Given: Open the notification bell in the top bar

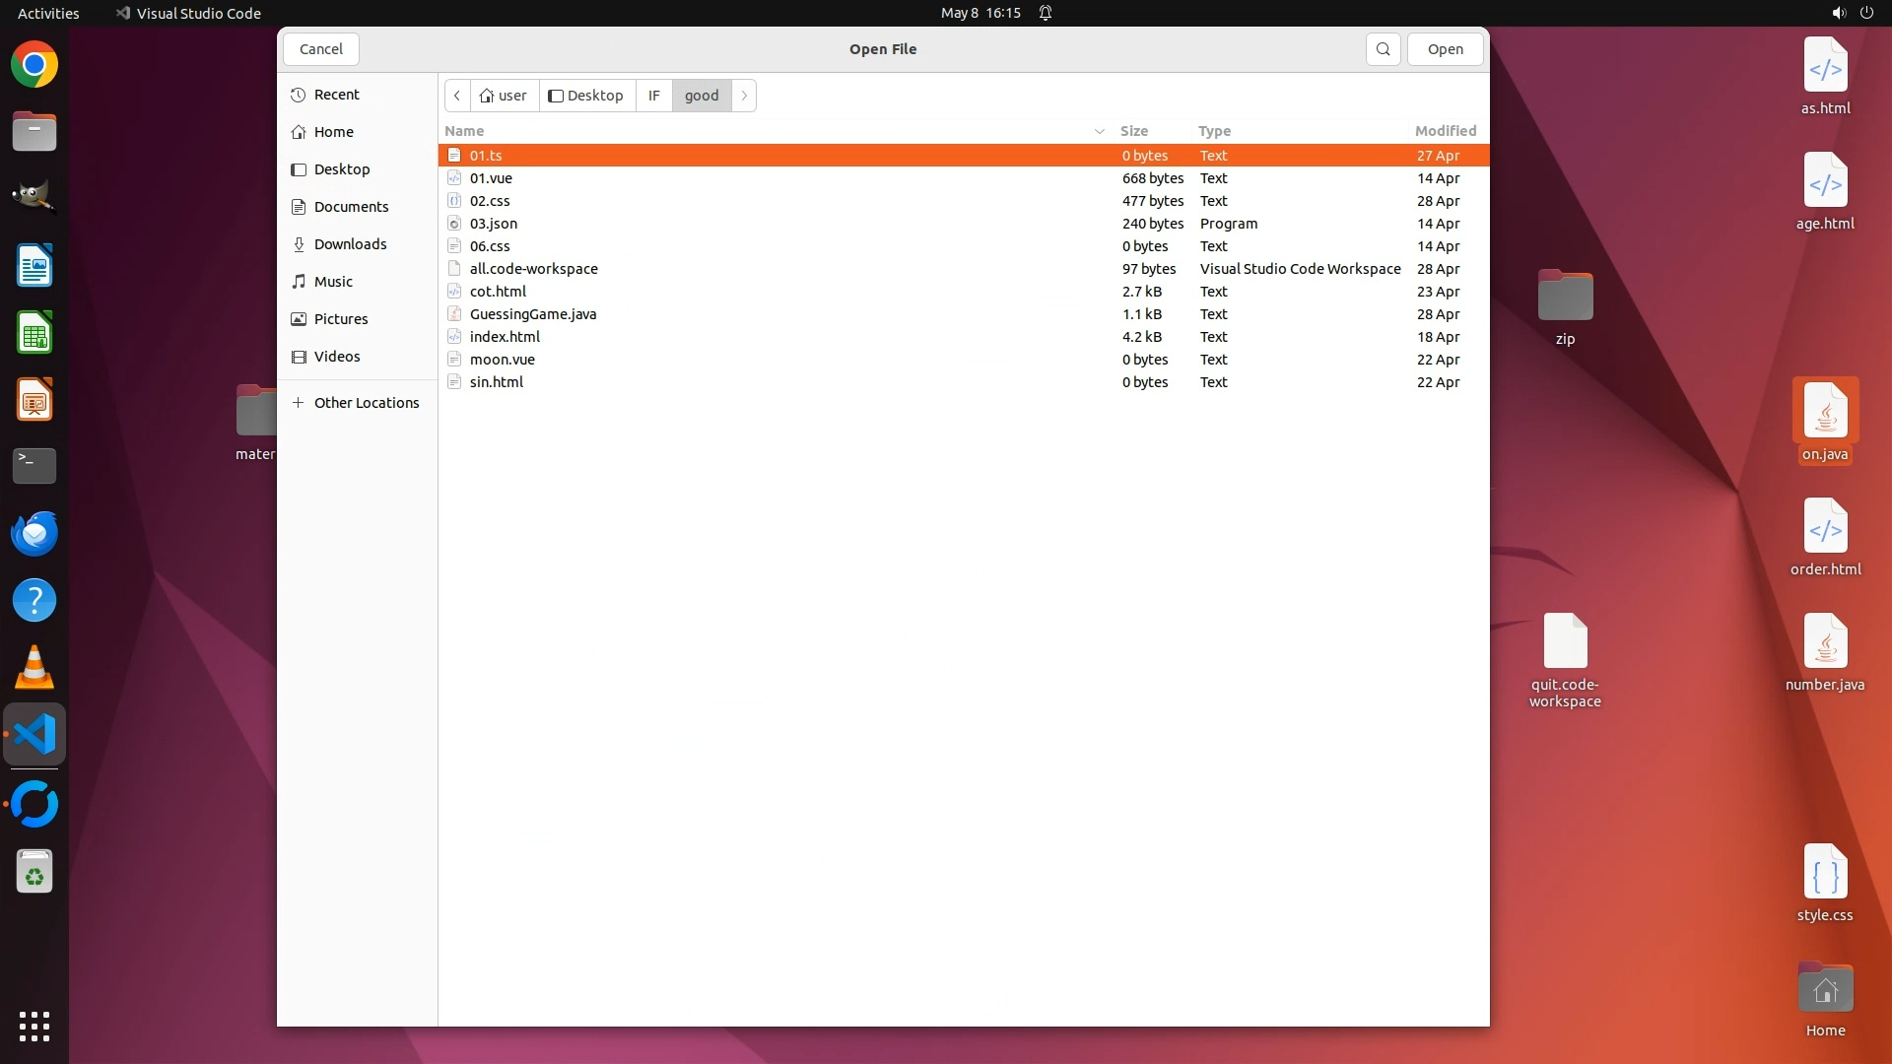Looking at the screenshot, I should point(1046,13).
